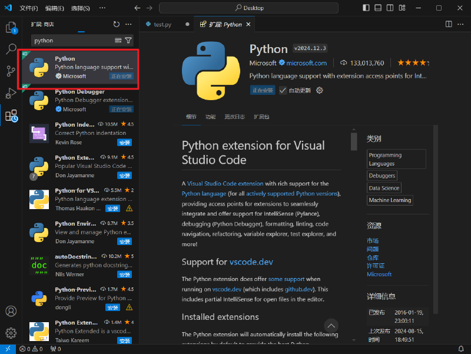Viewport: 471px width, 354px height.
Task: Open editor more actions menu
Action: (460, 24)
